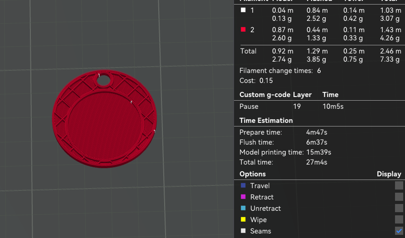
Task: Click the Model printing time value 15m39s
Action: (319, 152)
